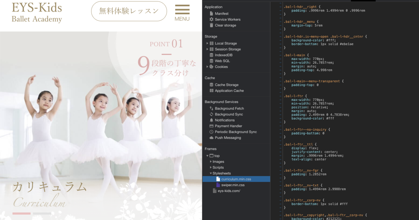This screenshot has height=220, width=419.
Task: Click the position: relative; code line
Action: click(309, 107)
